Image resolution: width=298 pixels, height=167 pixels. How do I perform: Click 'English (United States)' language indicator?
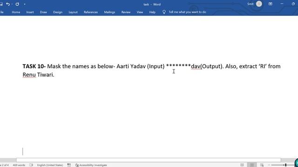50,165
